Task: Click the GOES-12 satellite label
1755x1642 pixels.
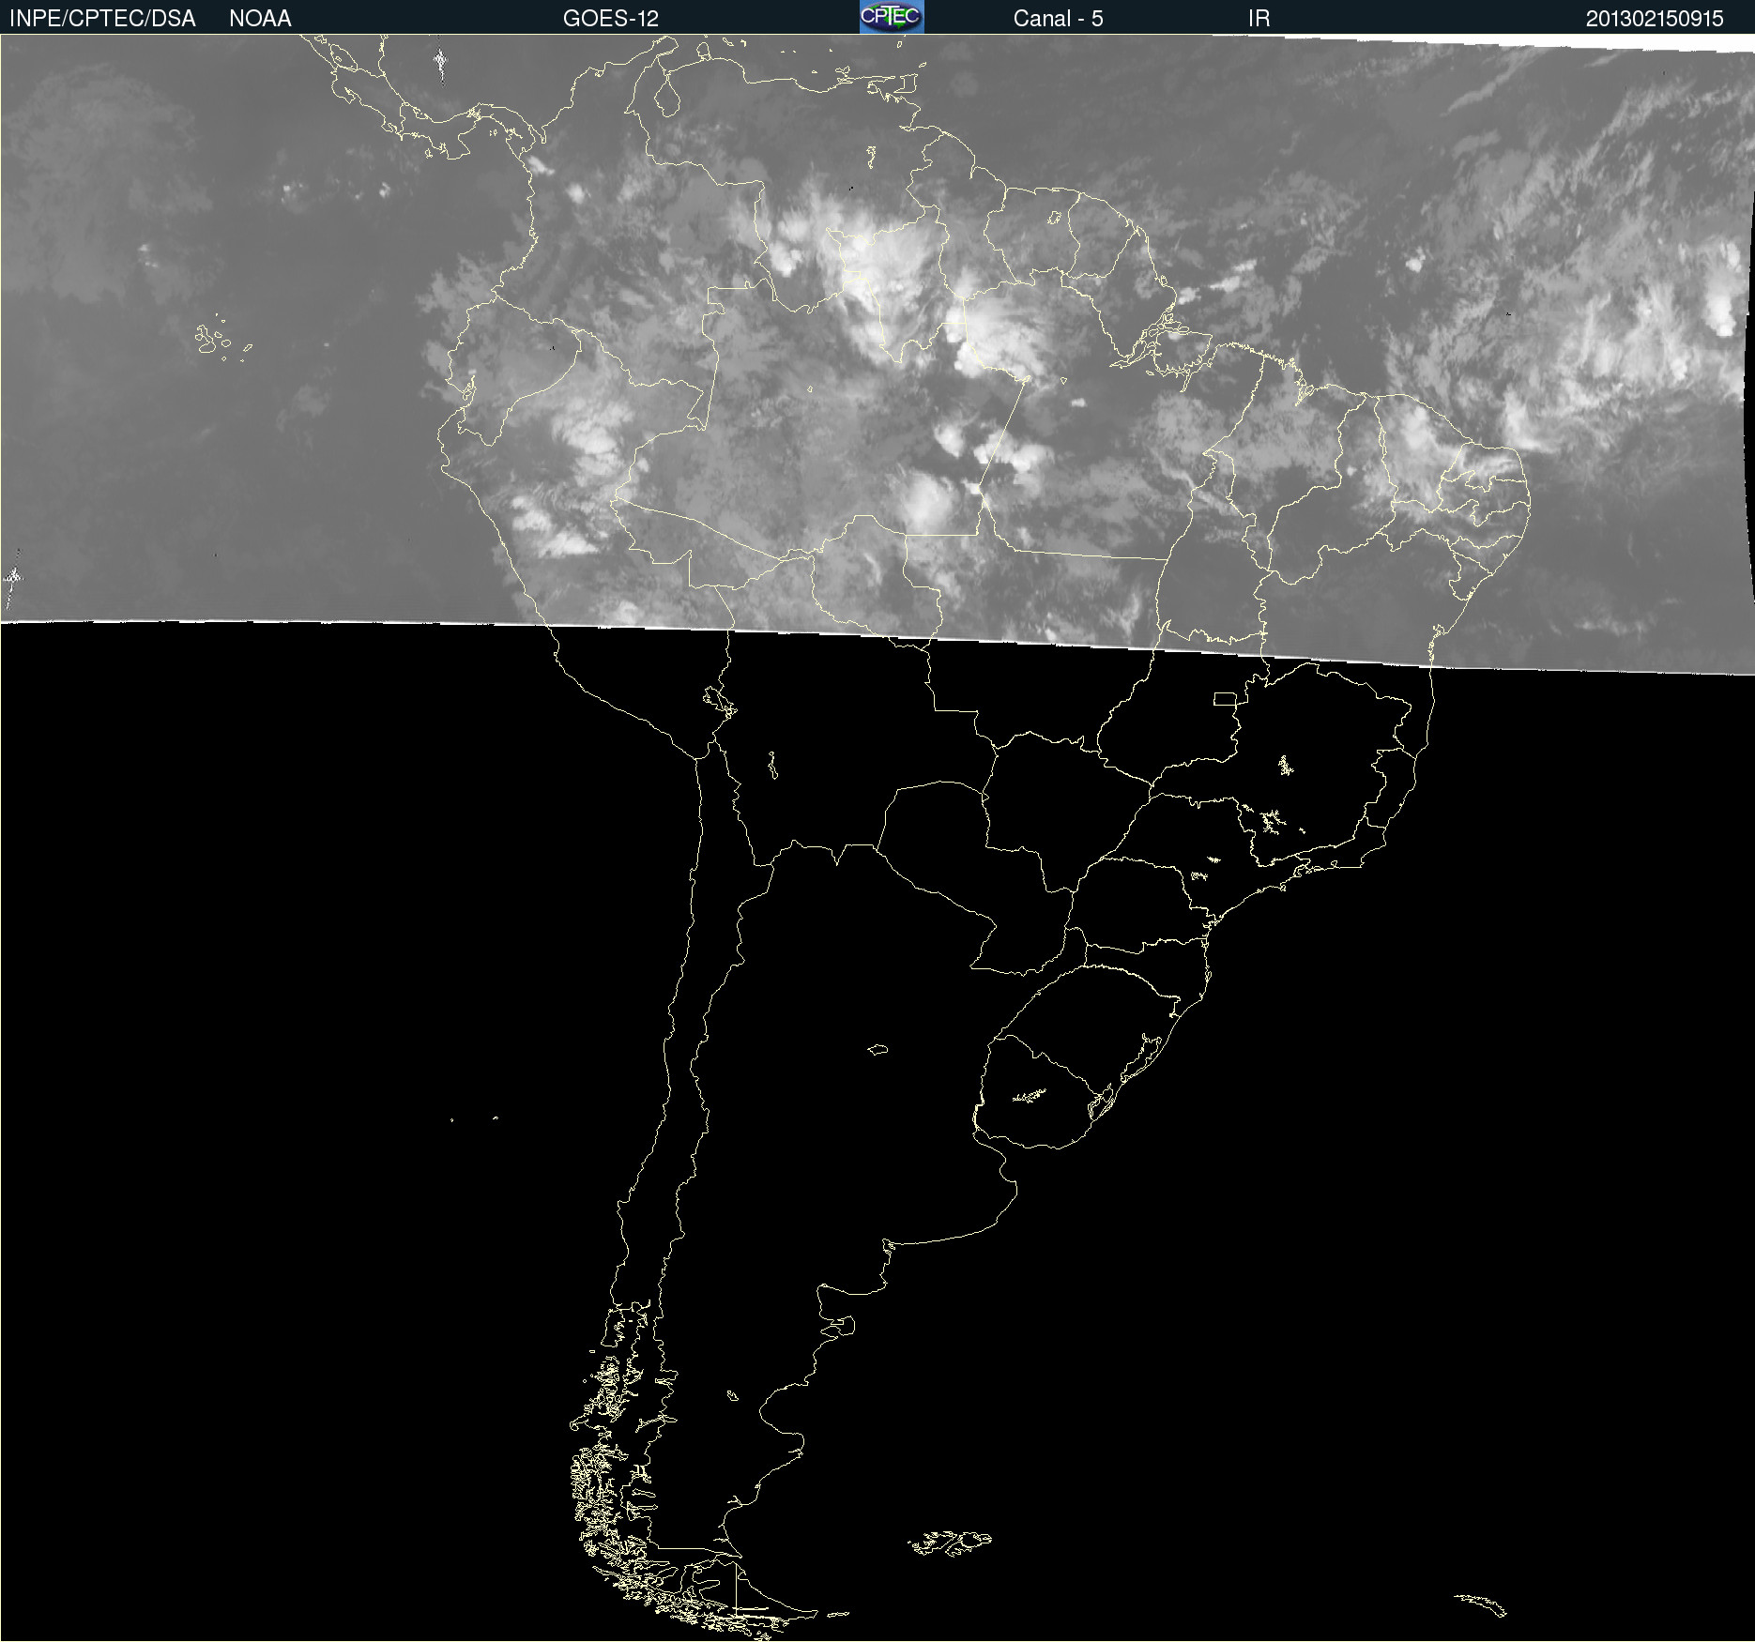Action: click(x=611, y=19)
